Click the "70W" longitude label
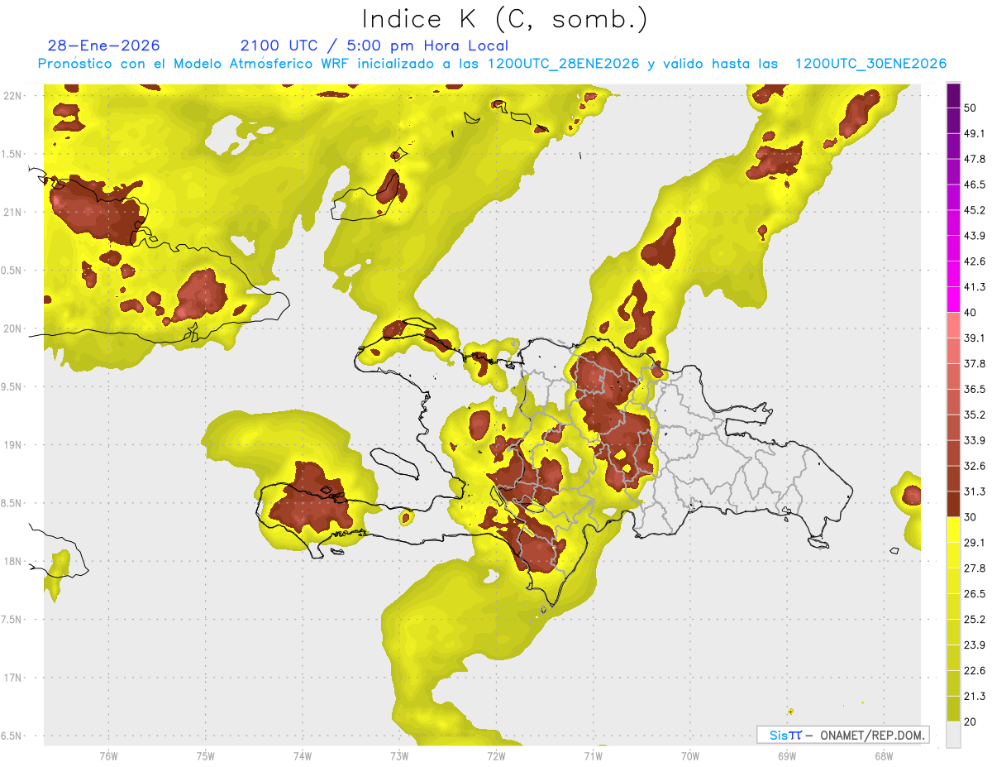 click(689, 755)
